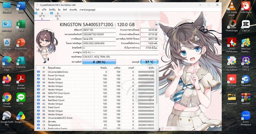Open the PowerPoint desktop shortcut
256x134 pixels.
click(21, 44)
